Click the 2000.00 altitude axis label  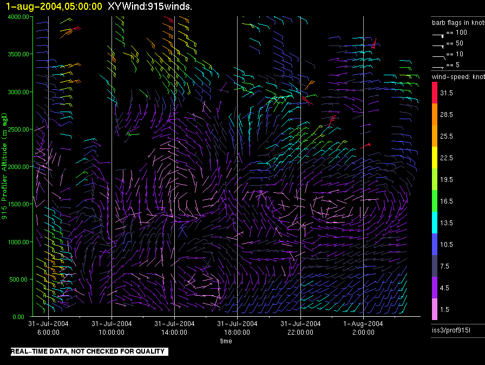coord(18,167)
